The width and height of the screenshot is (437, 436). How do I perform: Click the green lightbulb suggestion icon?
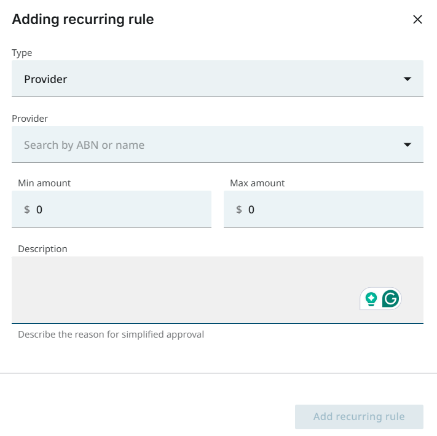tap(371, 299)
